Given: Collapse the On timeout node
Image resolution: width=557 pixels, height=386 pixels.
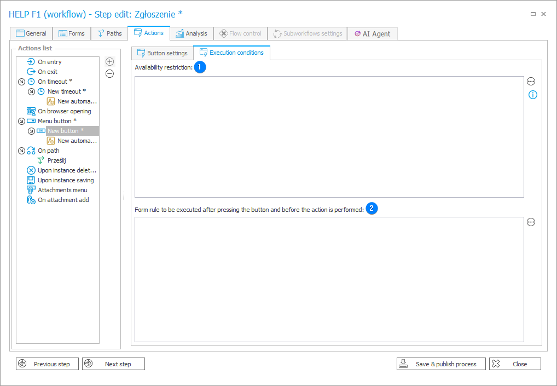Looking at the screenshot, I should tap(21, 81).
